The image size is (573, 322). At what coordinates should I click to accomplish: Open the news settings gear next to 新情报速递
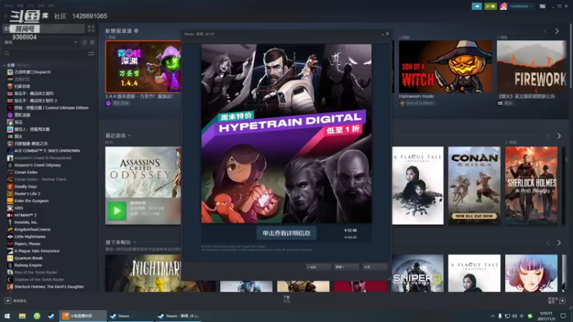tap(136, 31)
